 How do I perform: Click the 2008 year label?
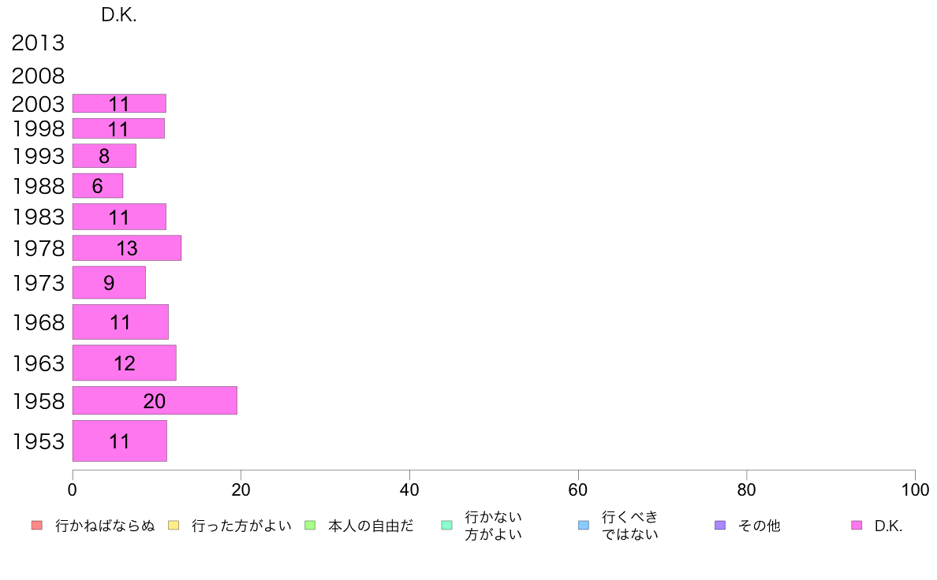coord(38,76)
